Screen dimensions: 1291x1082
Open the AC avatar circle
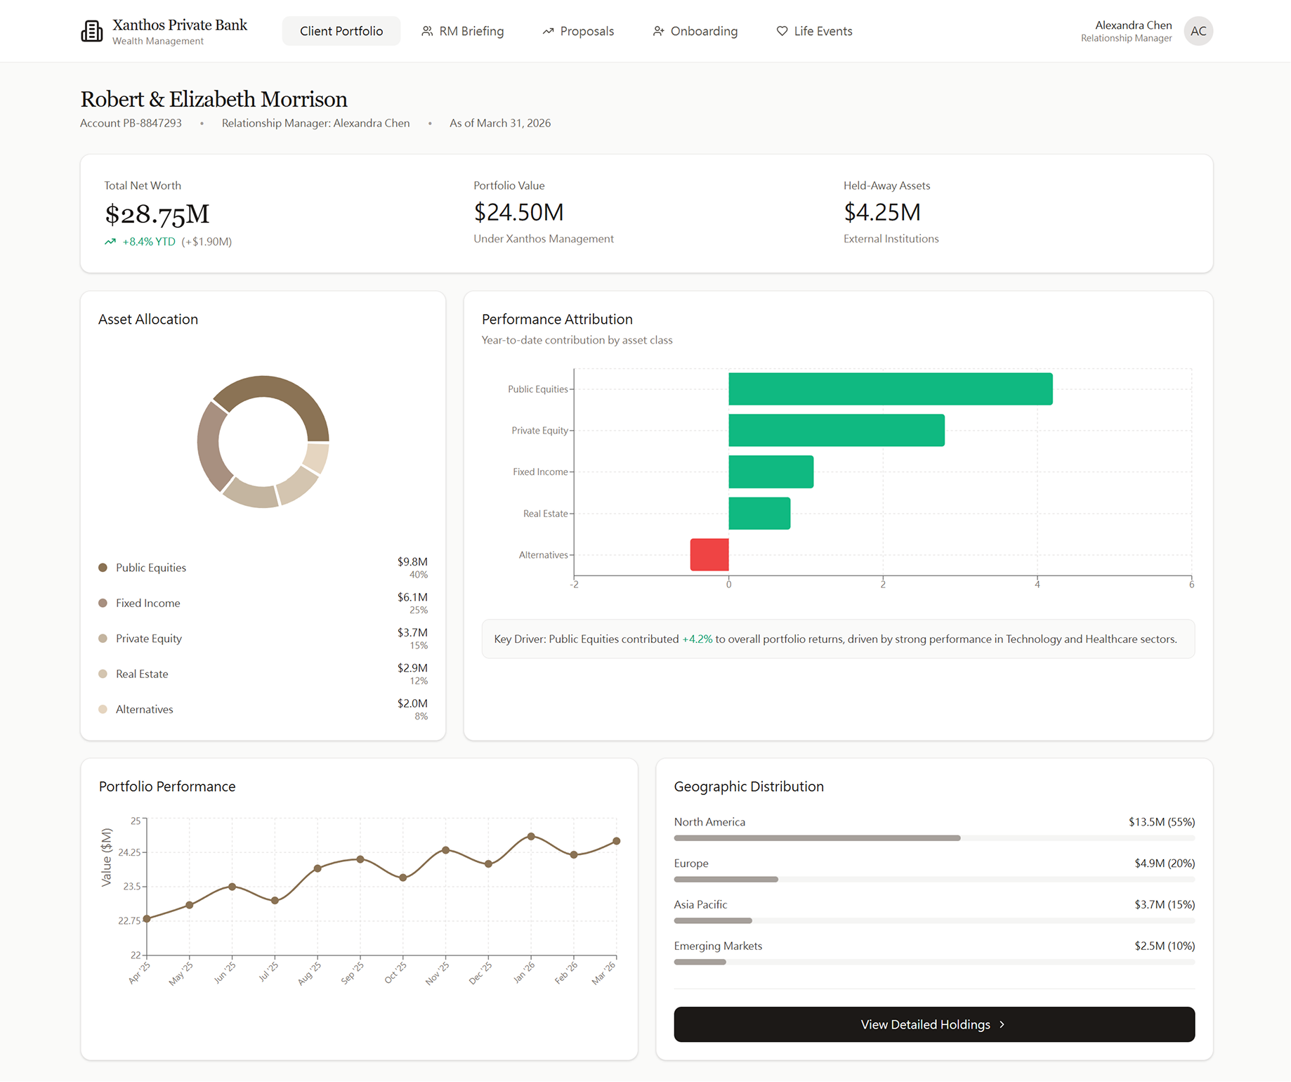[x=1198, y=31]
